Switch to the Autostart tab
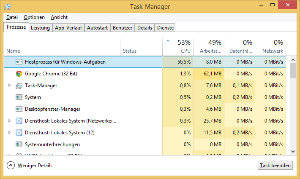The height and width of the screenshot is (179, 300). pos(97,28)
